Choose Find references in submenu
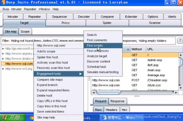The width and height of the screenshot is (183, 121). click(x=103, y=51)
